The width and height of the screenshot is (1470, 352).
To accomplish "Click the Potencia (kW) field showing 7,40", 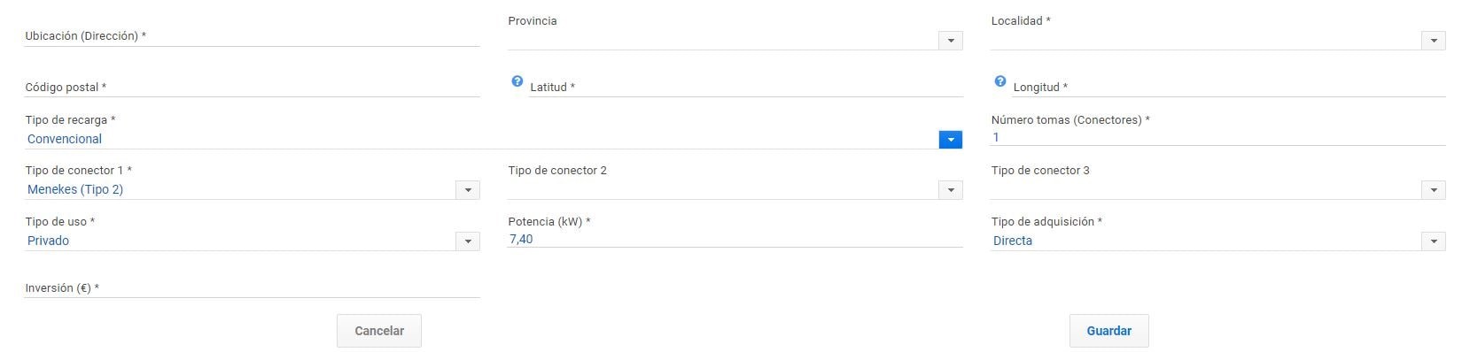I will click(x=735, y=239).
